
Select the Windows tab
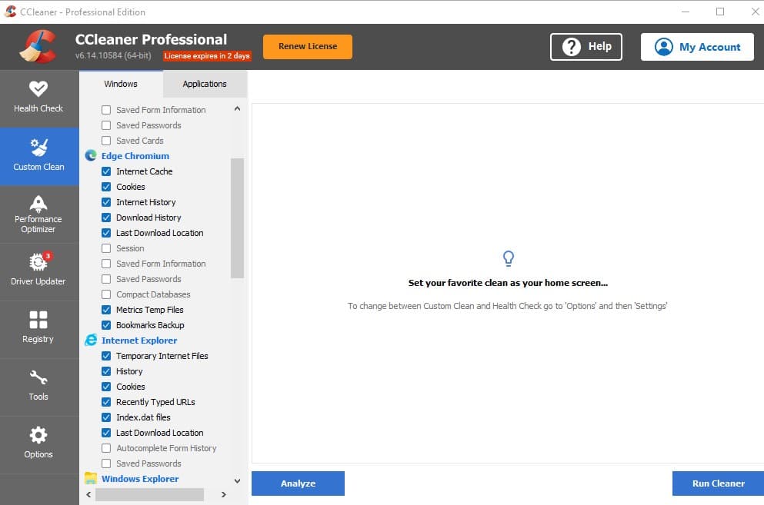coord(121,84)
